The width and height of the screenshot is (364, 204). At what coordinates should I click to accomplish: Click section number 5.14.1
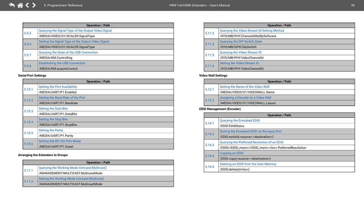coord(210,123)
